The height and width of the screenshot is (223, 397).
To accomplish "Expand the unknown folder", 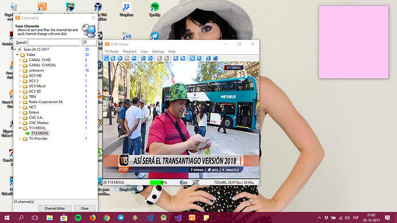I will tap(20, 70).
